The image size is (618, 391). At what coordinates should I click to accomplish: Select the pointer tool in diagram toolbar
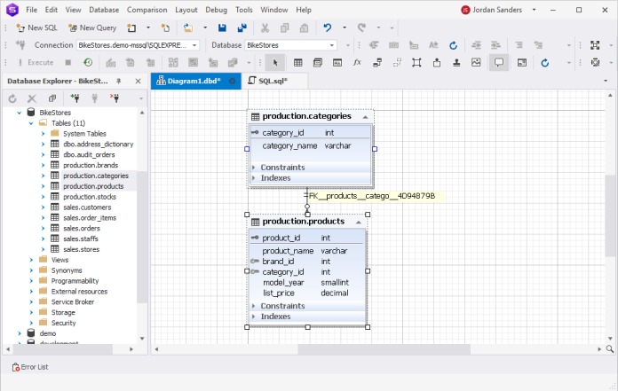[x=275, y=62]
